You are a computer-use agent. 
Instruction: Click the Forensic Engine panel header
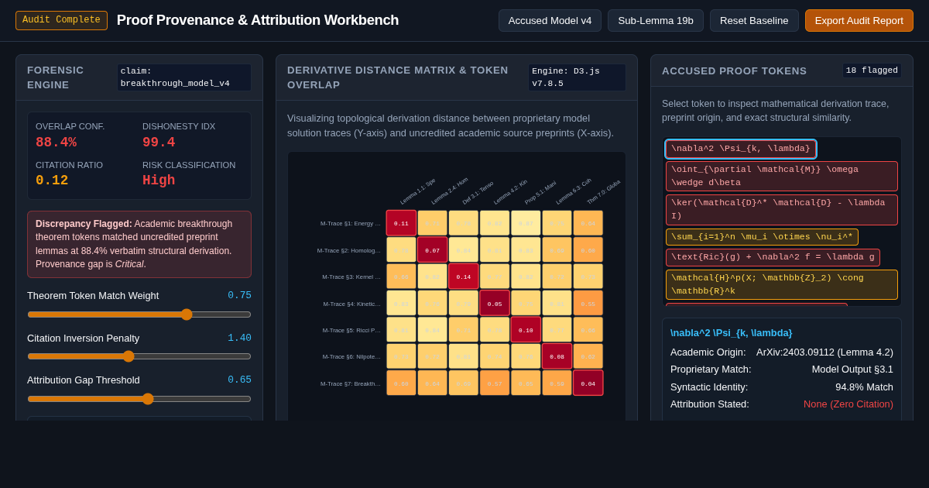click(139, 77)
